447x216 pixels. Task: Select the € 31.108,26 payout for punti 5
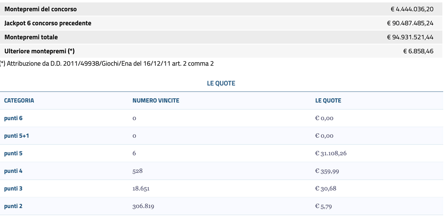coord(331,153)
